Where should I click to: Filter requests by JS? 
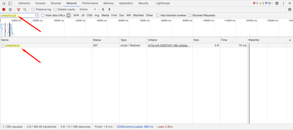(83, 15)
